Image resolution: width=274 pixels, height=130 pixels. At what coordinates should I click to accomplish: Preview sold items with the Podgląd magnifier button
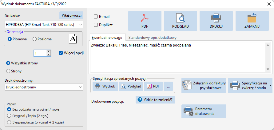click(x=131, y=86)
